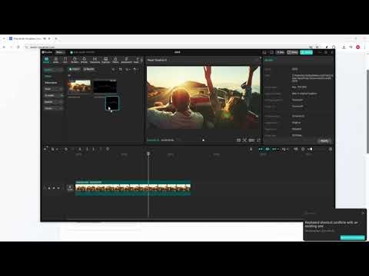The image size is (369, 276).
Task: Click the Pro button in title bar
Action: tap(281, 52)
